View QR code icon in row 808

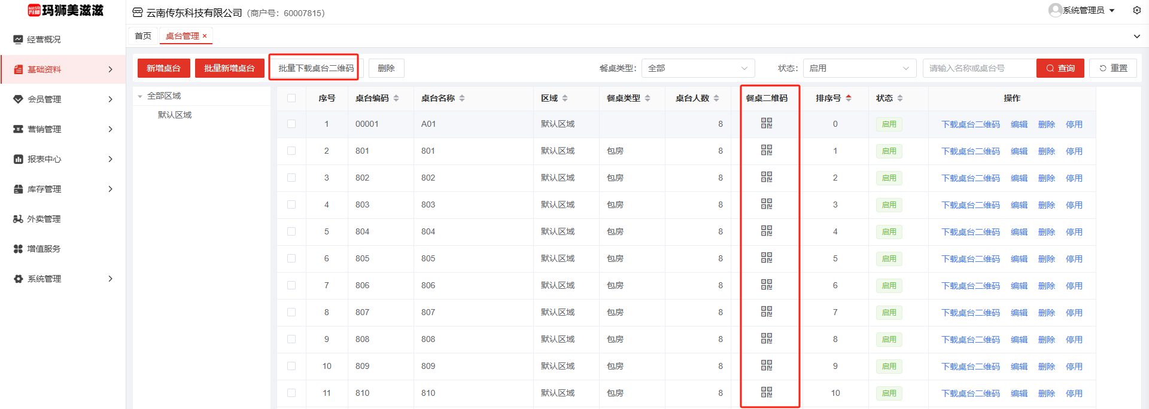point(767,338)
